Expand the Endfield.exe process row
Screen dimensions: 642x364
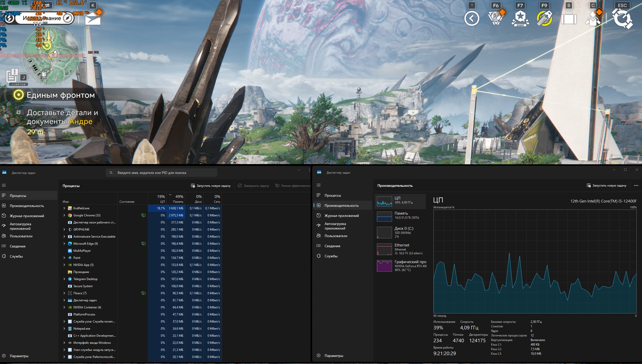tap(64, 208)
